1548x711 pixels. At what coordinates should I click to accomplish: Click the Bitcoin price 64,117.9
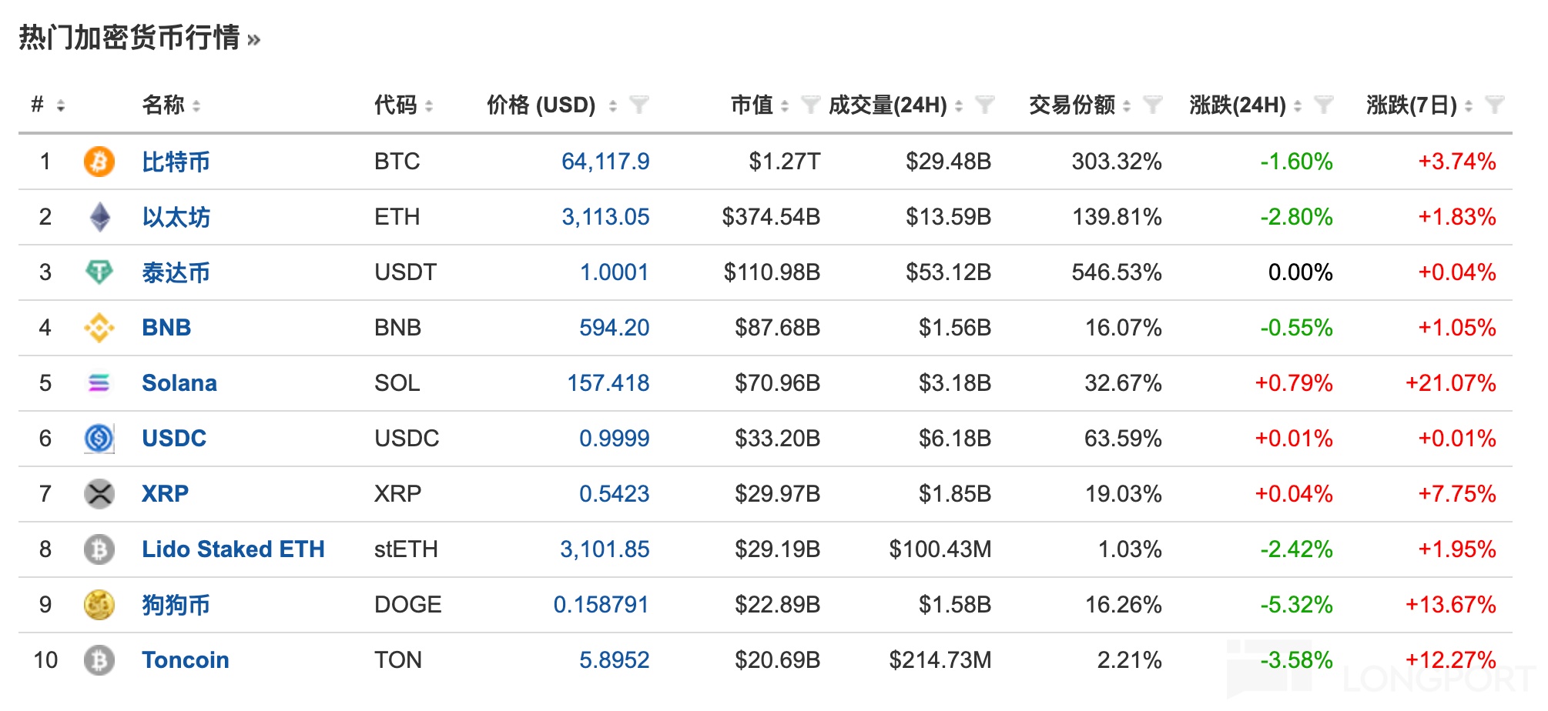pos(605,162)
